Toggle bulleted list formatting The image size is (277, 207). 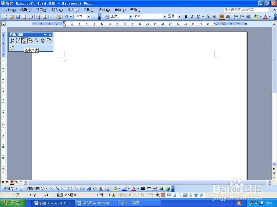click(x=242, y=17)
